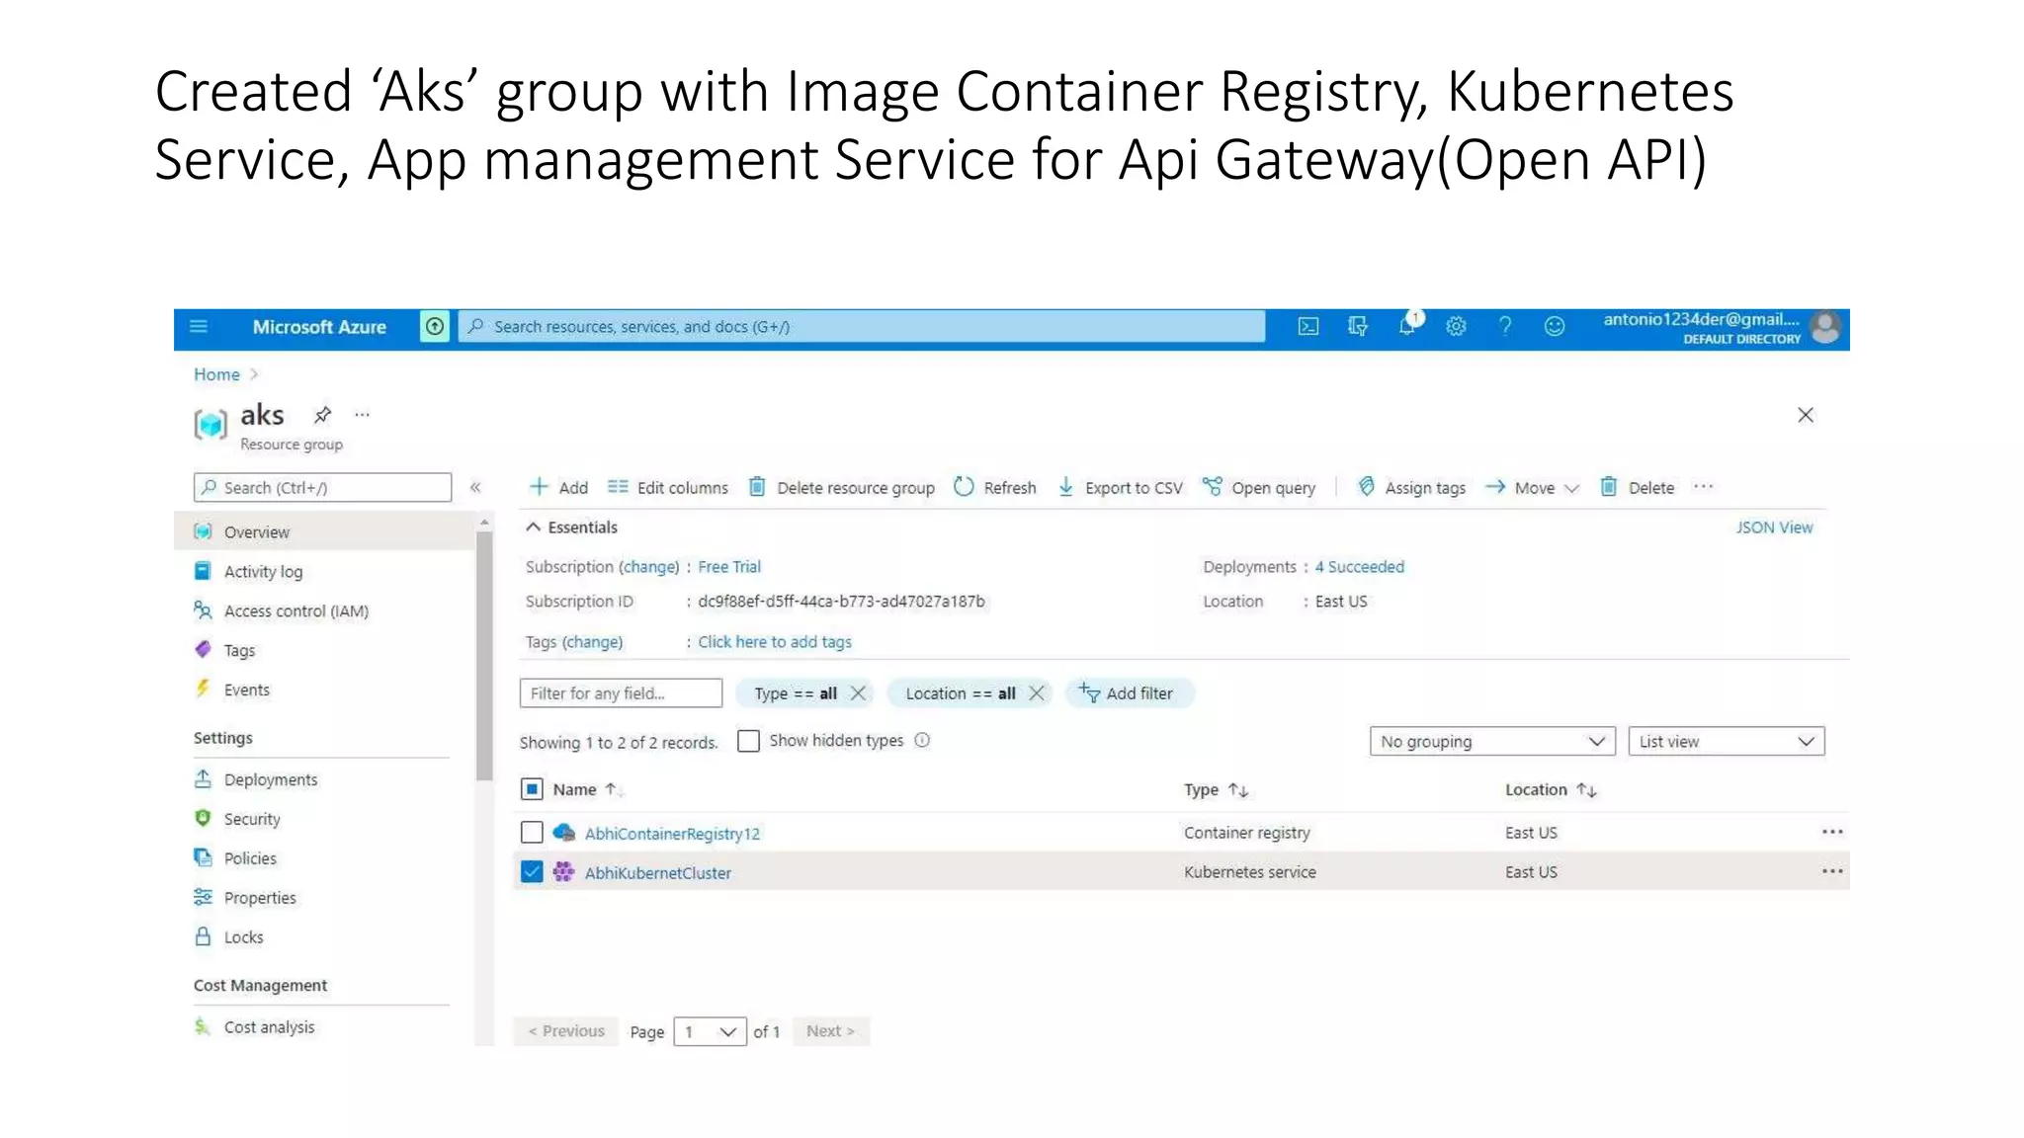Click Open query in toolbar
2024x1138 pixels.
coord(1259,487)
